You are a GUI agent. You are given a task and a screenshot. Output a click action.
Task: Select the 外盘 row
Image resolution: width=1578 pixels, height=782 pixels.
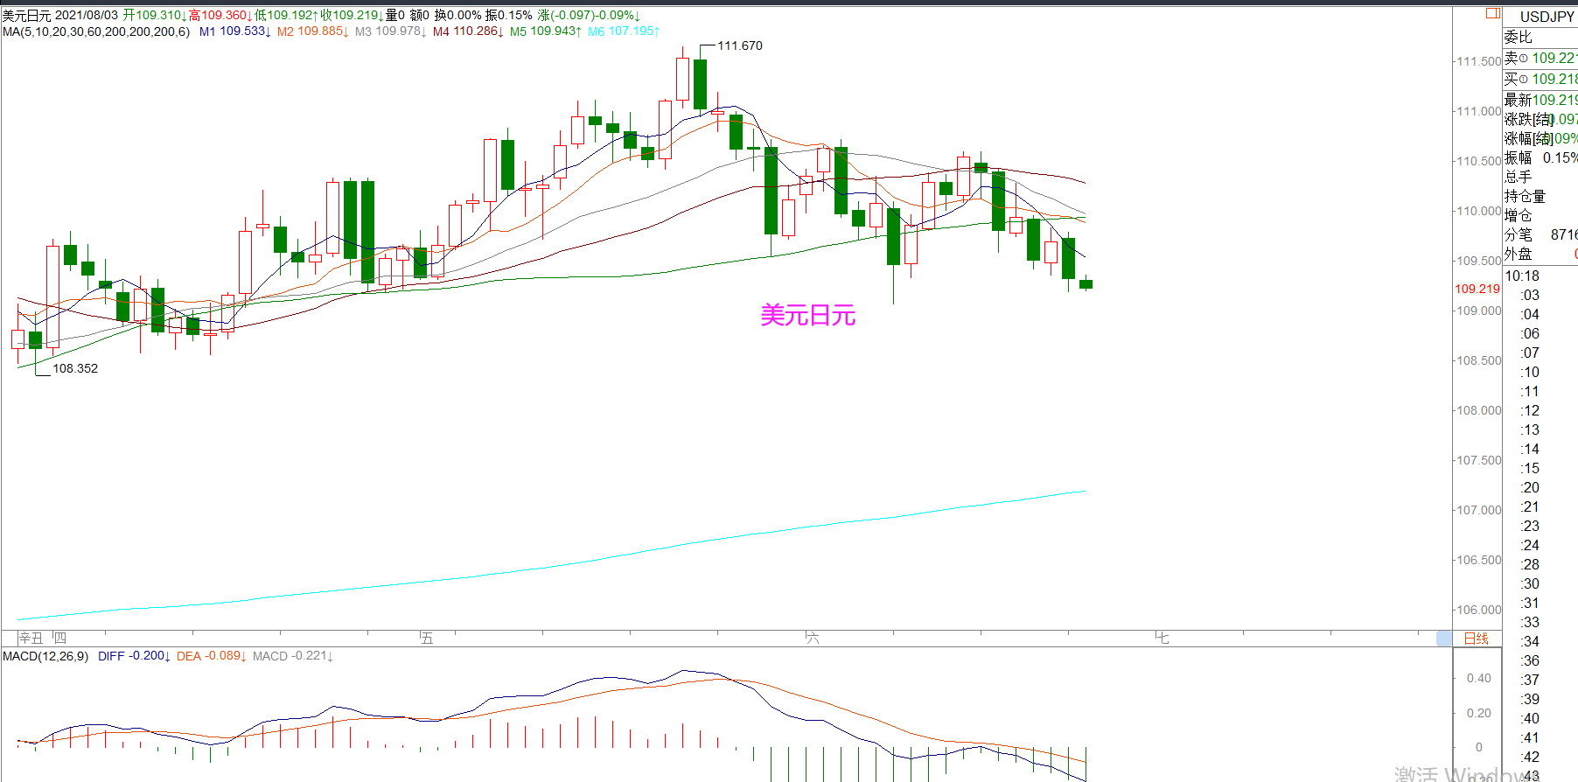click(1540, 254)
